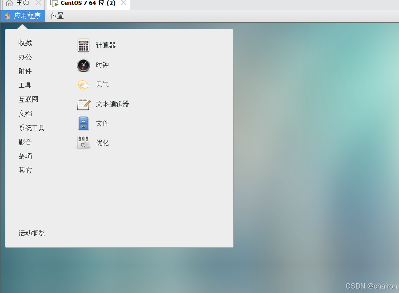
Task: Browse the 影音 (Sound & Video) category
Action: click(25, 142)
